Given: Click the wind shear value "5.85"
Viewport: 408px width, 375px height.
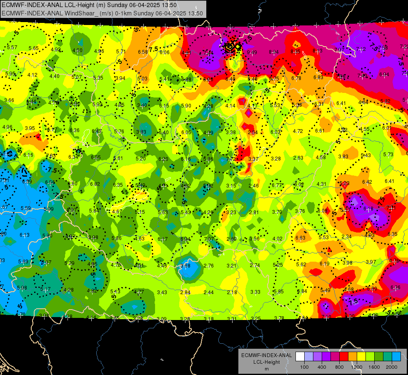Looking at the screenshot, I should pos(278,292).
